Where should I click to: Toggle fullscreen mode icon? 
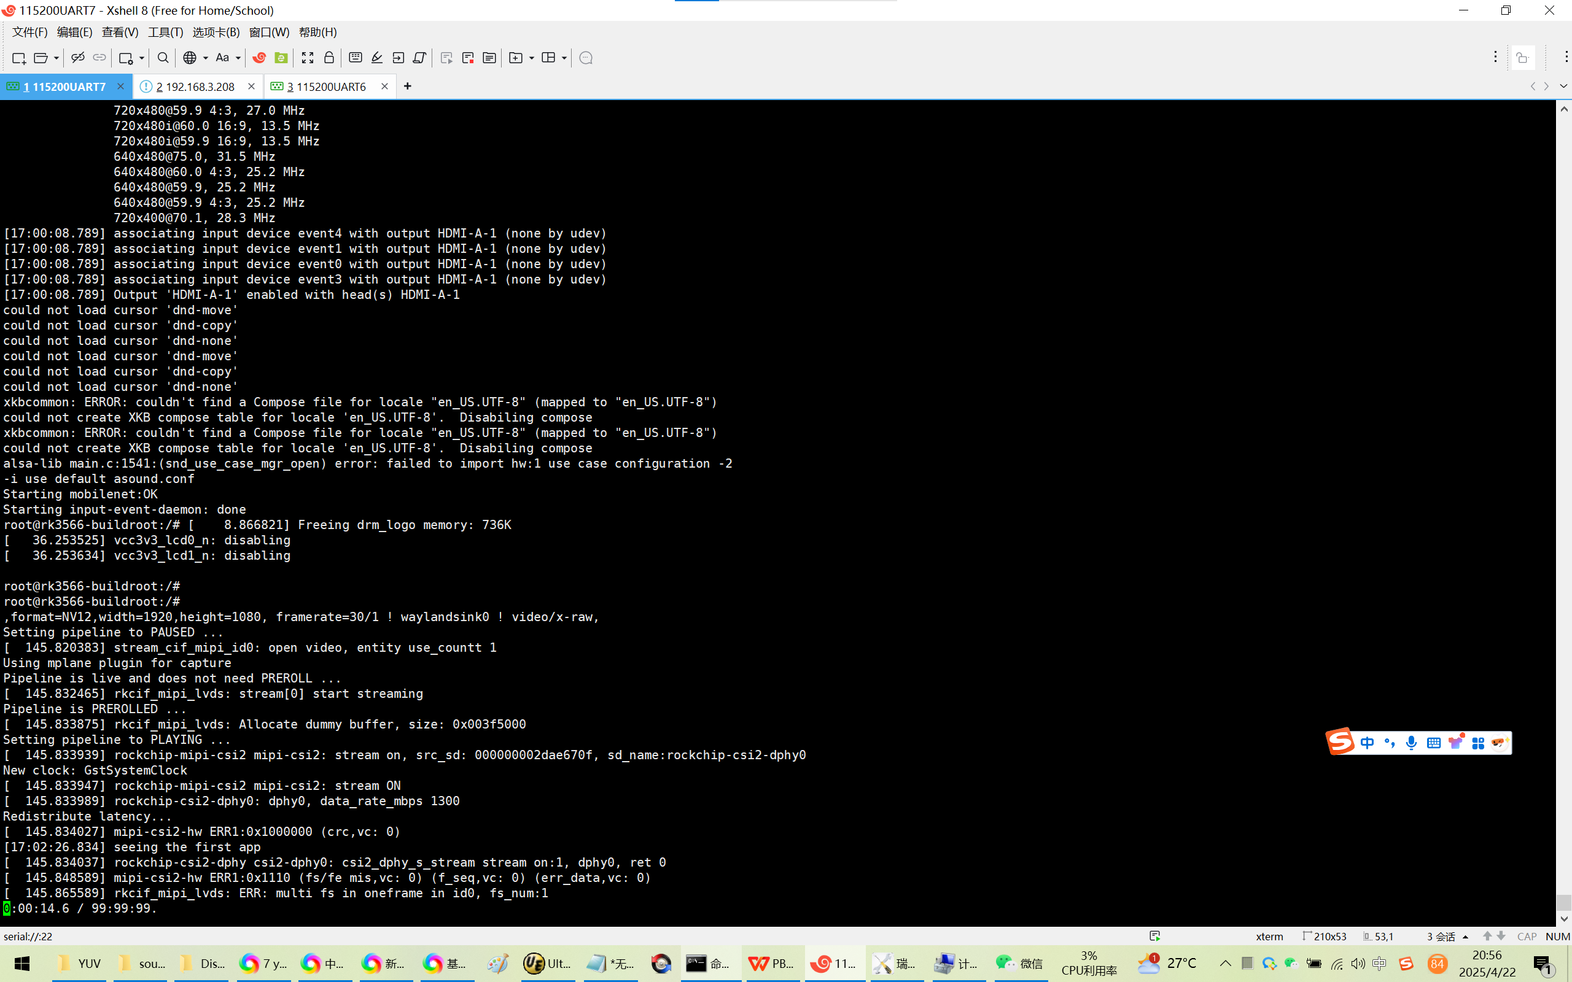click(x=307, y=58)
